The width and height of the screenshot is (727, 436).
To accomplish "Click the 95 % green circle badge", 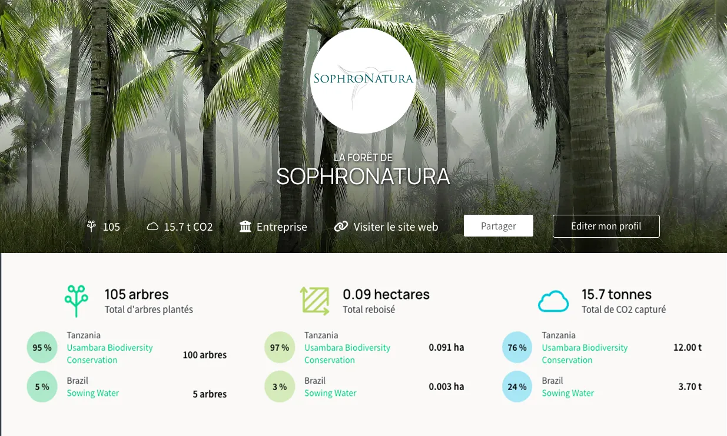I will [42, 348].
